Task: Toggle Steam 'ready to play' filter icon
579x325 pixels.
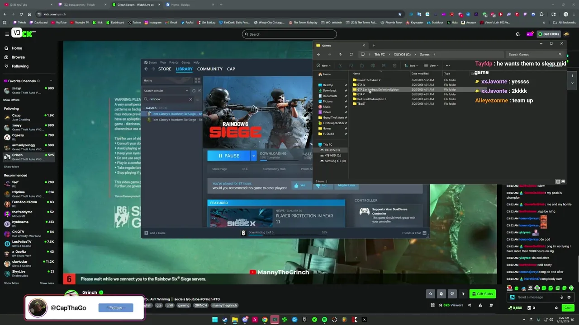Action: (x=199, y=91)
